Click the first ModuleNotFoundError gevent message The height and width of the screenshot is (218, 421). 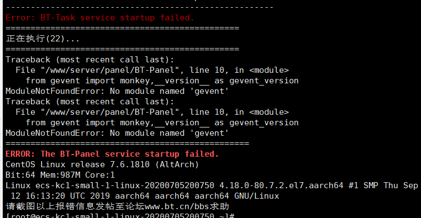tap(117, 91)
